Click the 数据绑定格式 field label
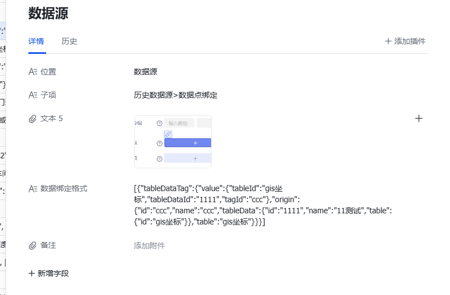The height and width of the screenshot is (295, 450). (x=64, y=189)
